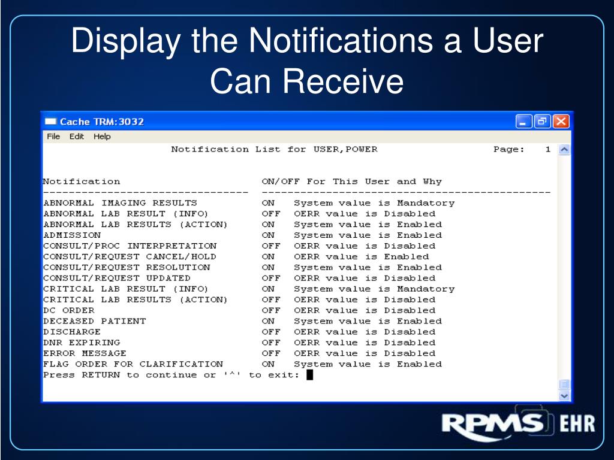The height and width of the screenshot is (460, 614).
Task: Click reason text in CONSULT/REQUEST CANCEL/HOLD row
Action: pos(362,256)
